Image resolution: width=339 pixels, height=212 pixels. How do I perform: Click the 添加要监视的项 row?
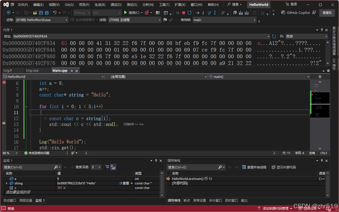pos(18,192)
